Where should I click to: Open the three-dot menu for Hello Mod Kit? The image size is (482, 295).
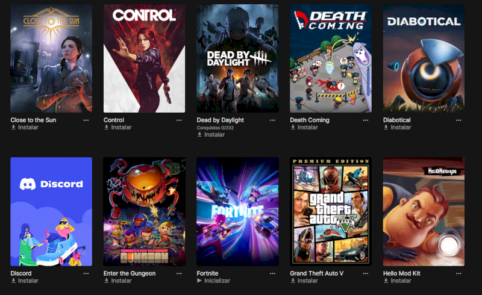click(x=459, y=273)
